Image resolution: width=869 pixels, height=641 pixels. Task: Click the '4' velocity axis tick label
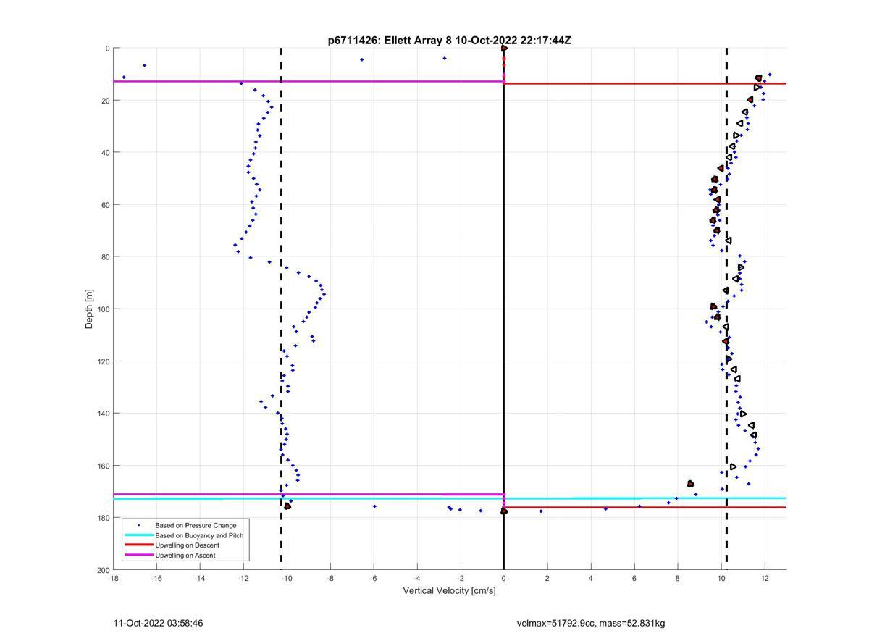pyautogui.click(x=591, y=578)
